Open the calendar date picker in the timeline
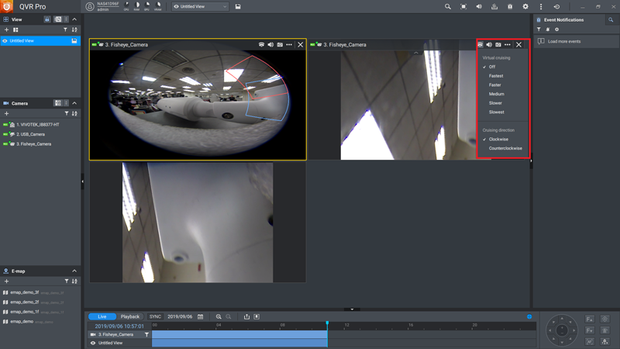The height and width of the screenshot is (349, 620). tap(200, 316)
